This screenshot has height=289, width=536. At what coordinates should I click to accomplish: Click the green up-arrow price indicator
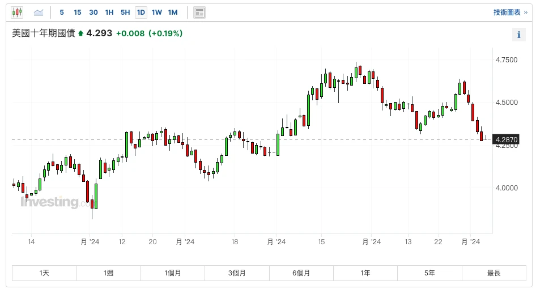80,33
